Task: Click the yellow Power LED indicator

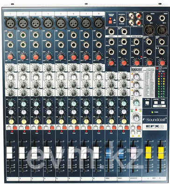Action: 152,112
